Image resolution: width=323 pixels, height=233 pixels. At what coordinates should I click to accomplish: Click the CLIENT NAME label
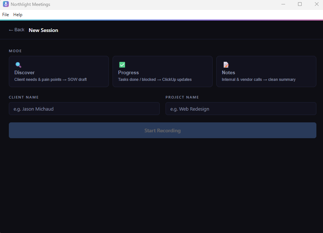tap(24, 97)
